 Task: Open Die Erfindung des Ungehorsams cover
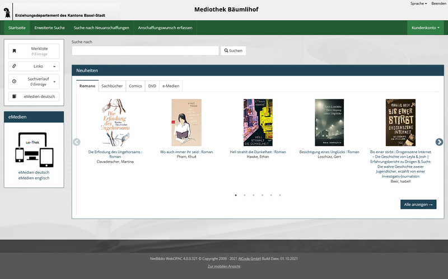[x=115, y=122]
